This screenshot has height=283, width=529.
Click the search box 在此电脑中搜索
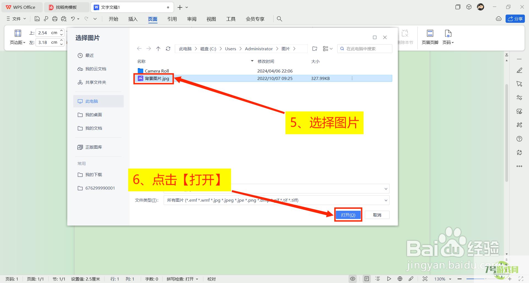click(x=365, y=49)
